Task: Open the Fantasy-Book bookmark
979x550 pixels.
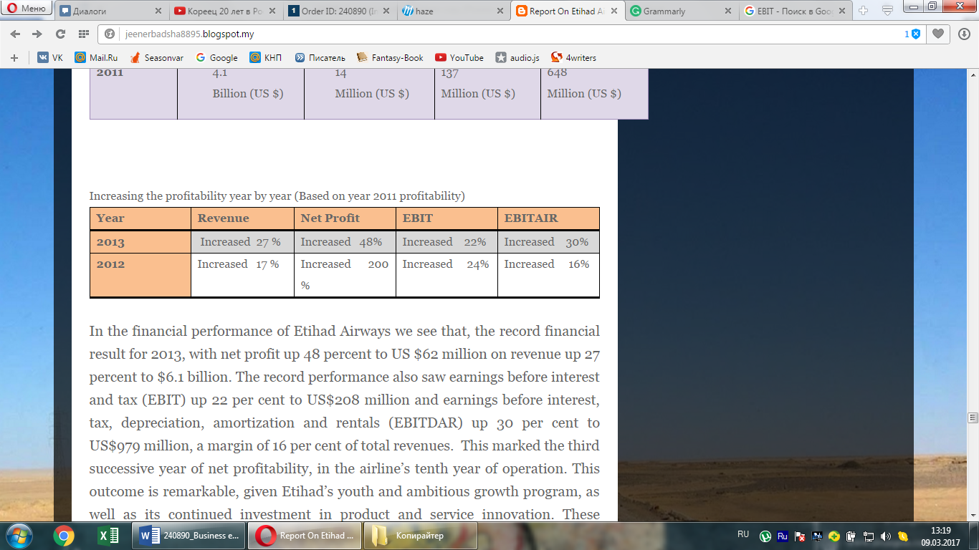Action: tap(390, 57)
